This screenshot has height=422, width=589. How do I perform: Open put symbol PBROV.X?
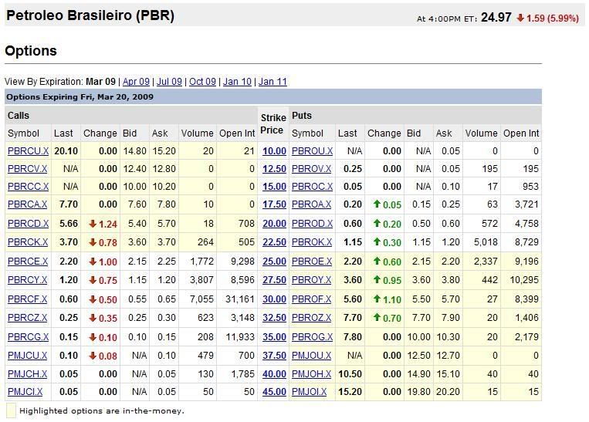tap(311, 169)
